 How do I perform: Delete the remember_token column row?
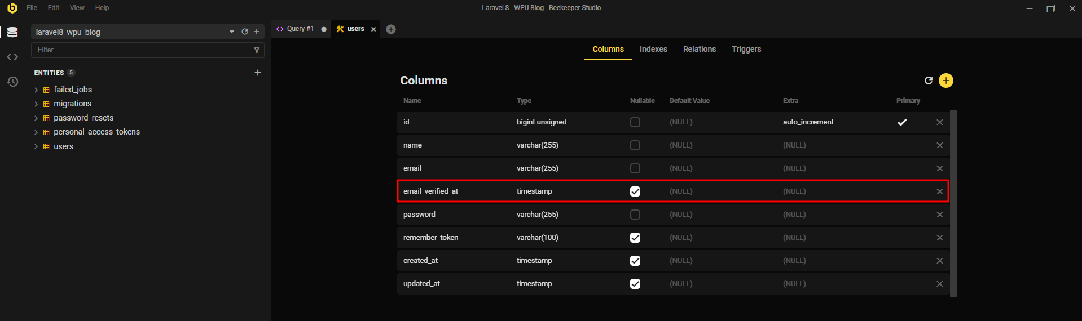pos(939,238)
